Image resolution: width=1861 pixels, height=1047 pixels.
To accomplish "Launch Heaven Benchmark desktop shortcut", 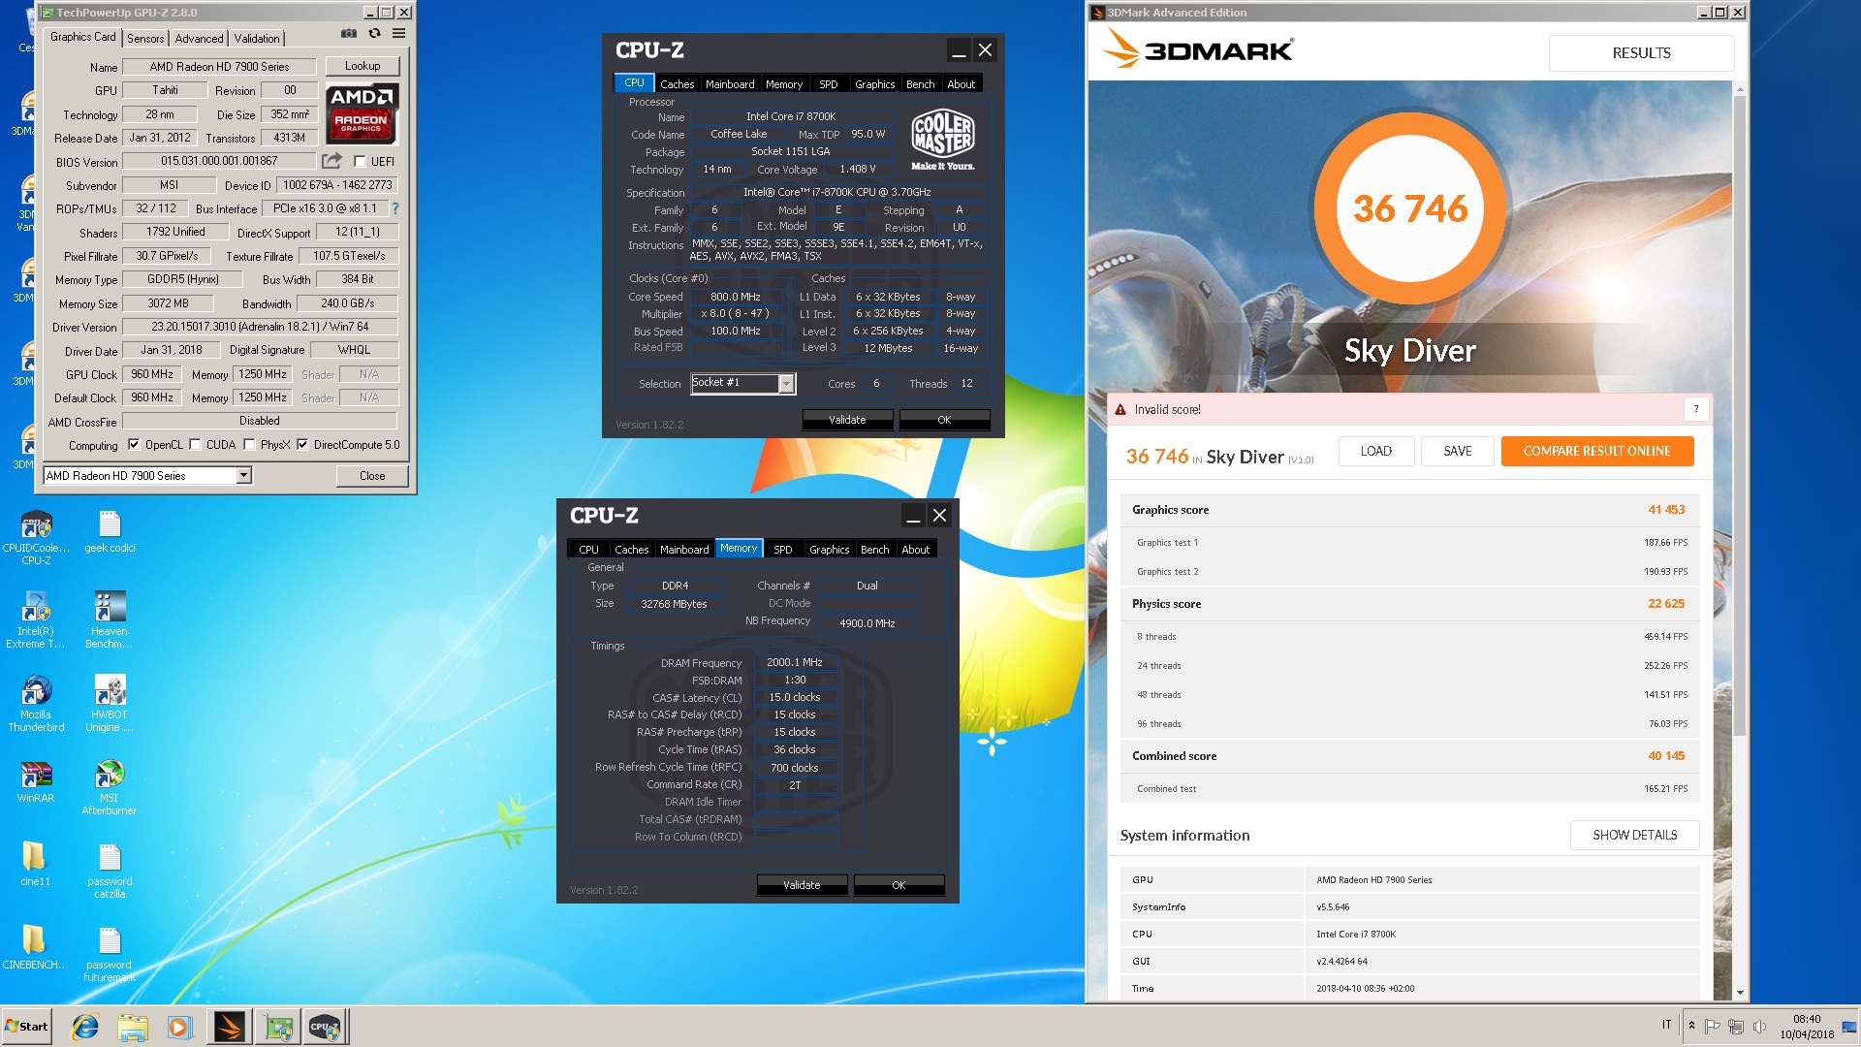I will [110, 621].
